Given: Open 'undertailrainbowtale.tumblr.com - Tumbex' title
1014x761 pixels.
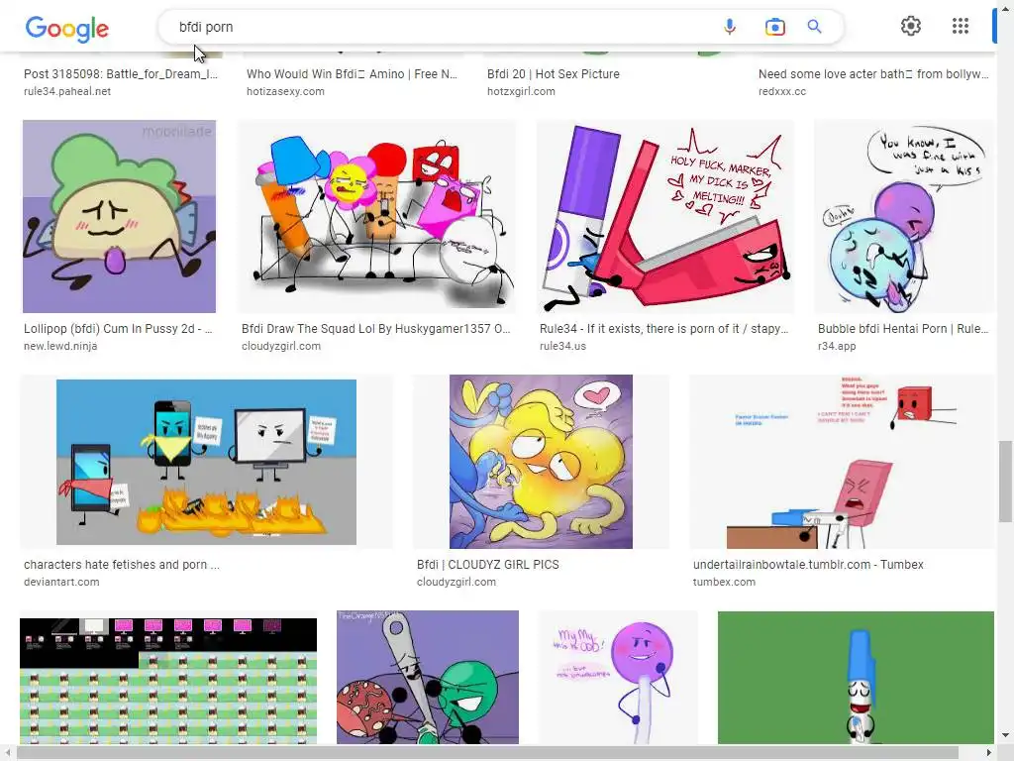Looking at the screenshot, I should [x=808, y=564].
